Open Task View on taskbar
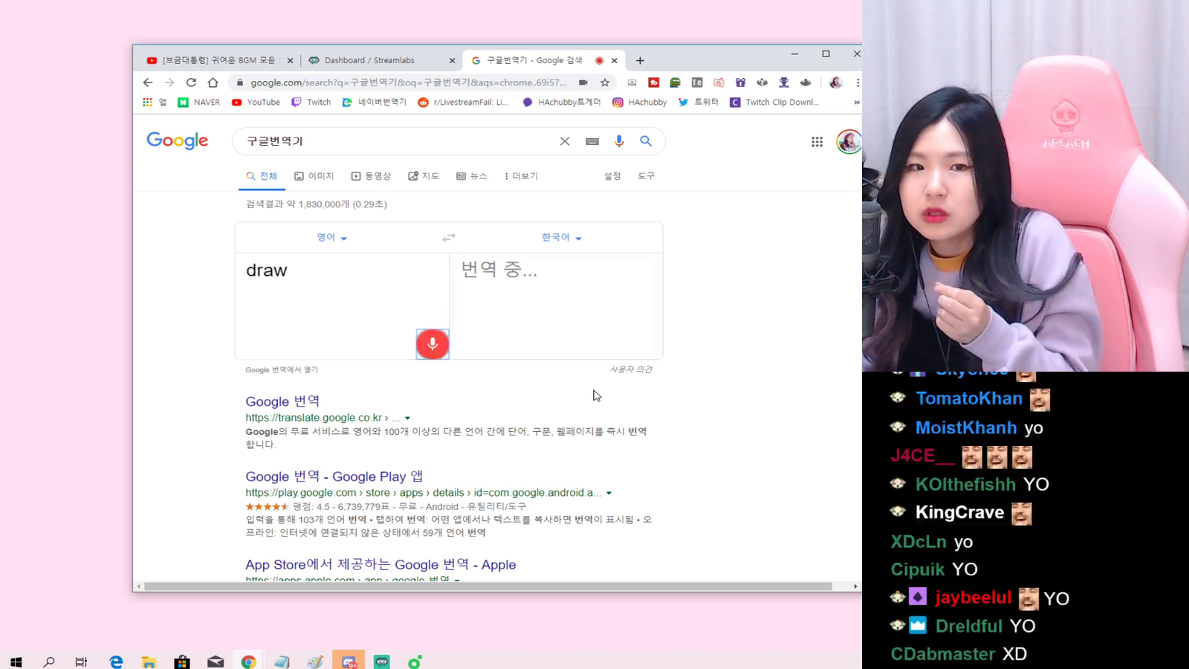The height and width of the screenshot is (669, 1189). click(x=82, y=662)
